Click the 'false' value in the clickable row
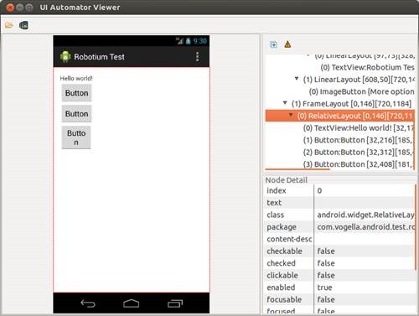Image resolution: width=419 pixels, height=316 pixels. 365,275
